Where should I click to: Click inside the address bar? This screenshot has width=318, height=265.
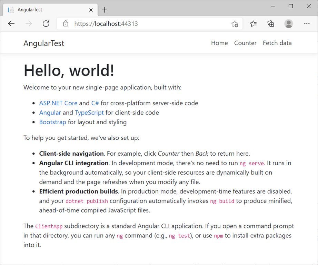138,23
